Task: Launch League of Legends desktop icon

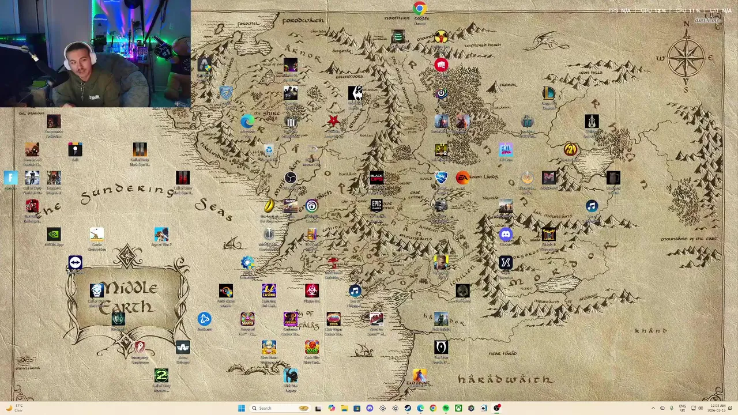Action: tap(548, 93)
